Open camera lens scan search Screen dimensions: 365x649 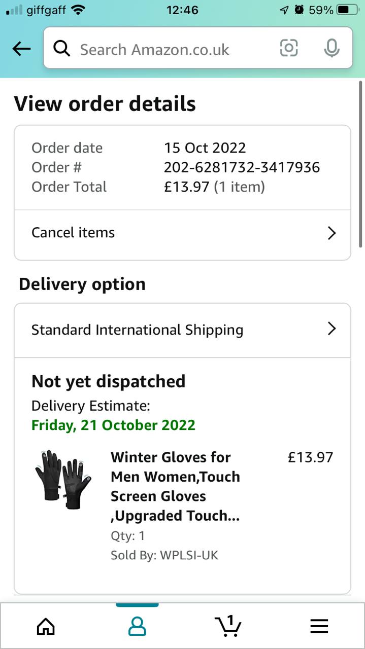pos(289,49)
